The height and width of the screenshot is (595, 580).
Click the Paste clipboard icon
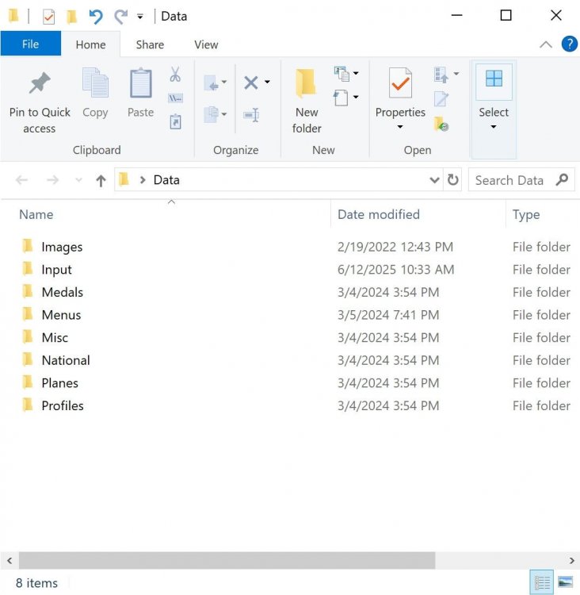click(x=140, y=83)
